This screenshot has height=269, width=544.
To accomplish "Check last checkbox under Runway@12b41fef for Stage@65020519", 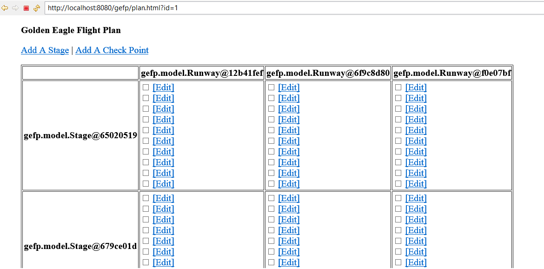I will point(146,184).
